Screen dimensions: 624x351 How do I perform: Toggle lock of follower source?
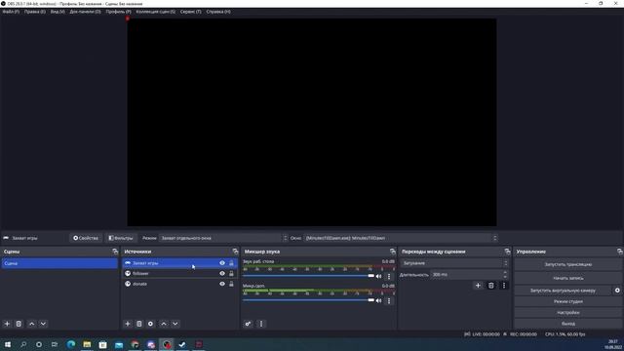[x=231, y=273]
